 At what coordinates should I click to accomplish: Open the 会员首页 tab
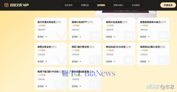tap(68, 5)
